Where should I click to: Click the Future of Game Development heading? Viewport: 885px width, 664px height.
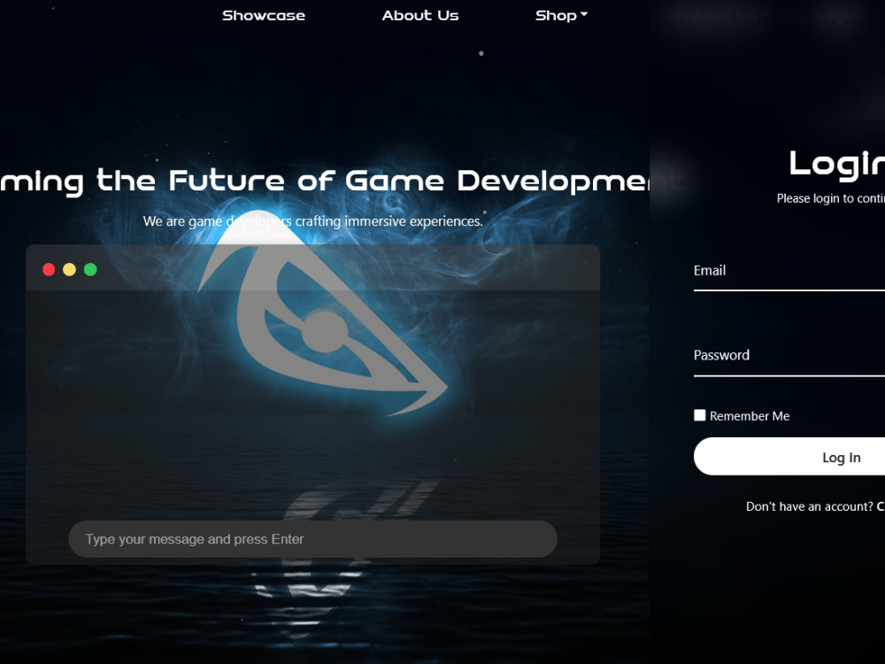tap(342, 181)
